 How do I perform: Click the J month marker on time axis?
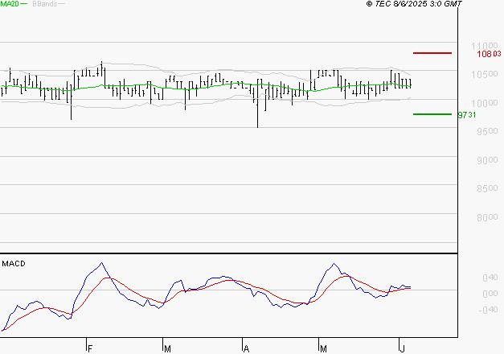402,348
